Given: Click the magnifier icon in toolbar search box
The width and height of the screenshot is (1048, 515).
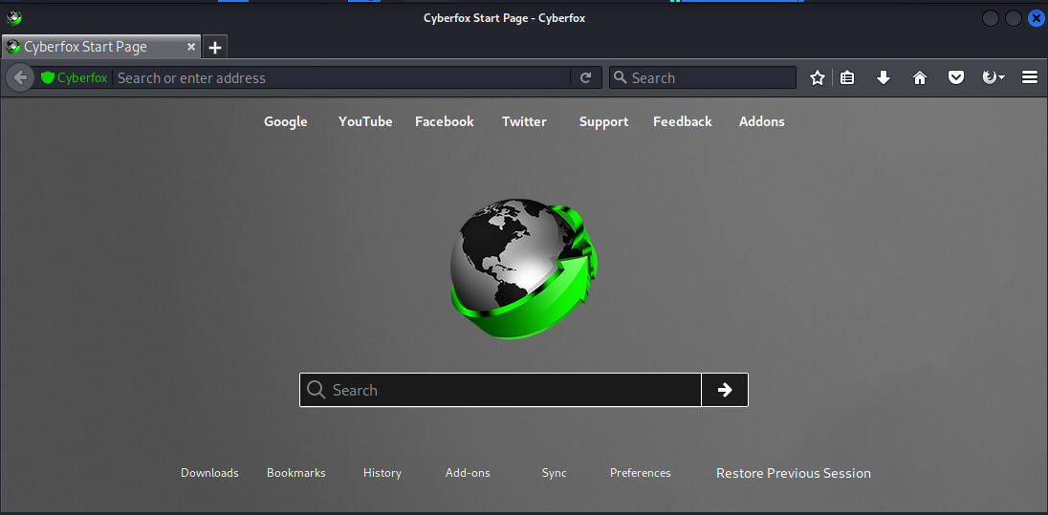Looking at the screenshot, I should coord(621,77).
